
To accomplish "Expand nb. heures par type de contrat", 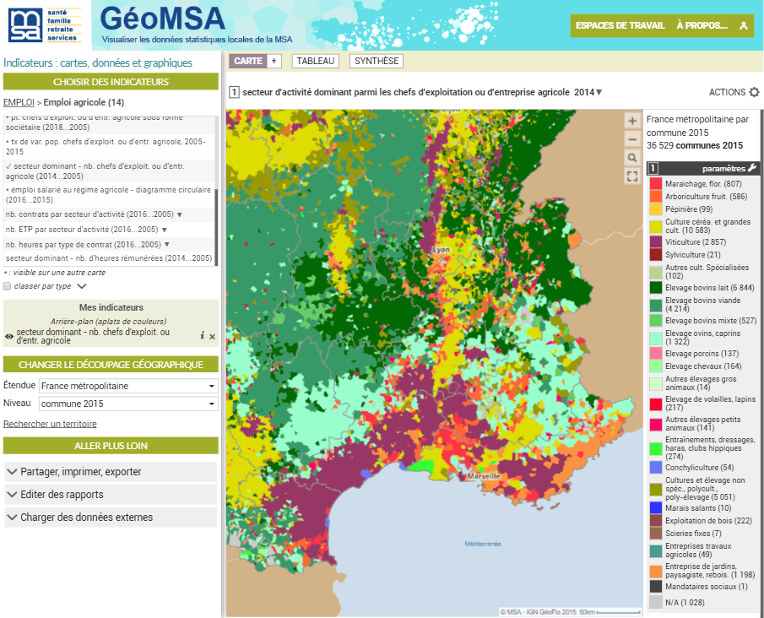I will click(x=167, y=244).
